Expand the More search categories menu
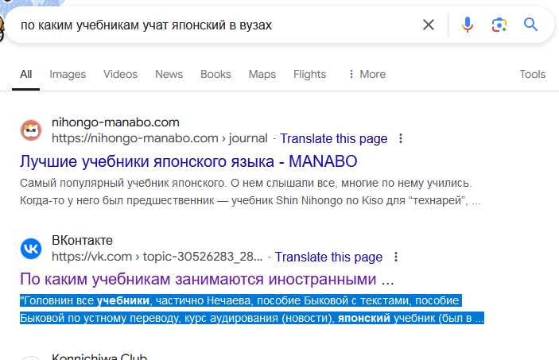This screenshot has width=559, height=360. (367, 74)
